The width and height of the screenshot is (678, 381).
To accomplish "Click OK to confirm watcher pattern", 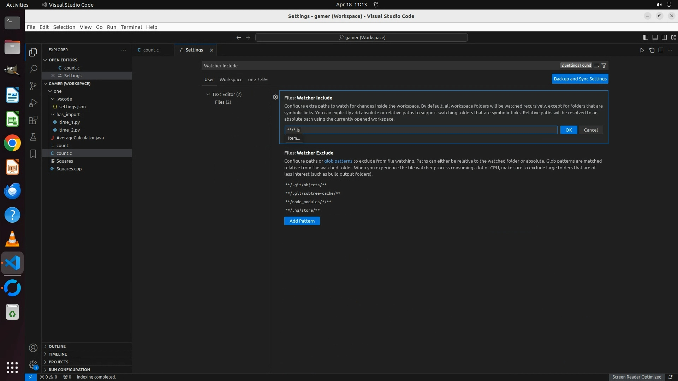I will pos(569,130).
